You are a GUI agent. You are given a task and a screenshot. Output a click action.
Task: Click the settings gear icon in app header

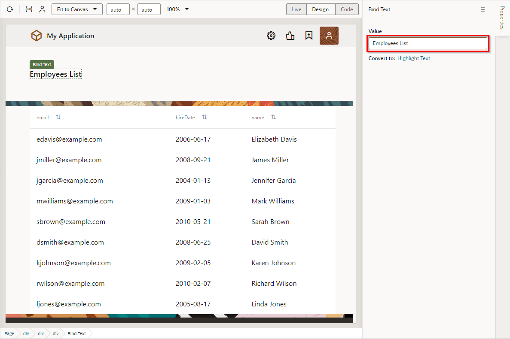(x=271, y=36)
